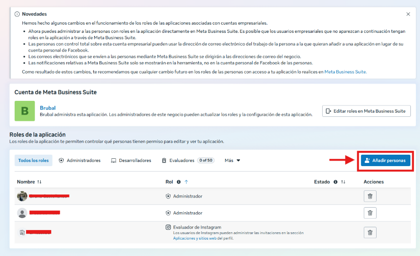The height and width of the screenshot is (256, 420).
Task: Click the Cuenta de Meta Business Suite heading
Action: (55, 92)
